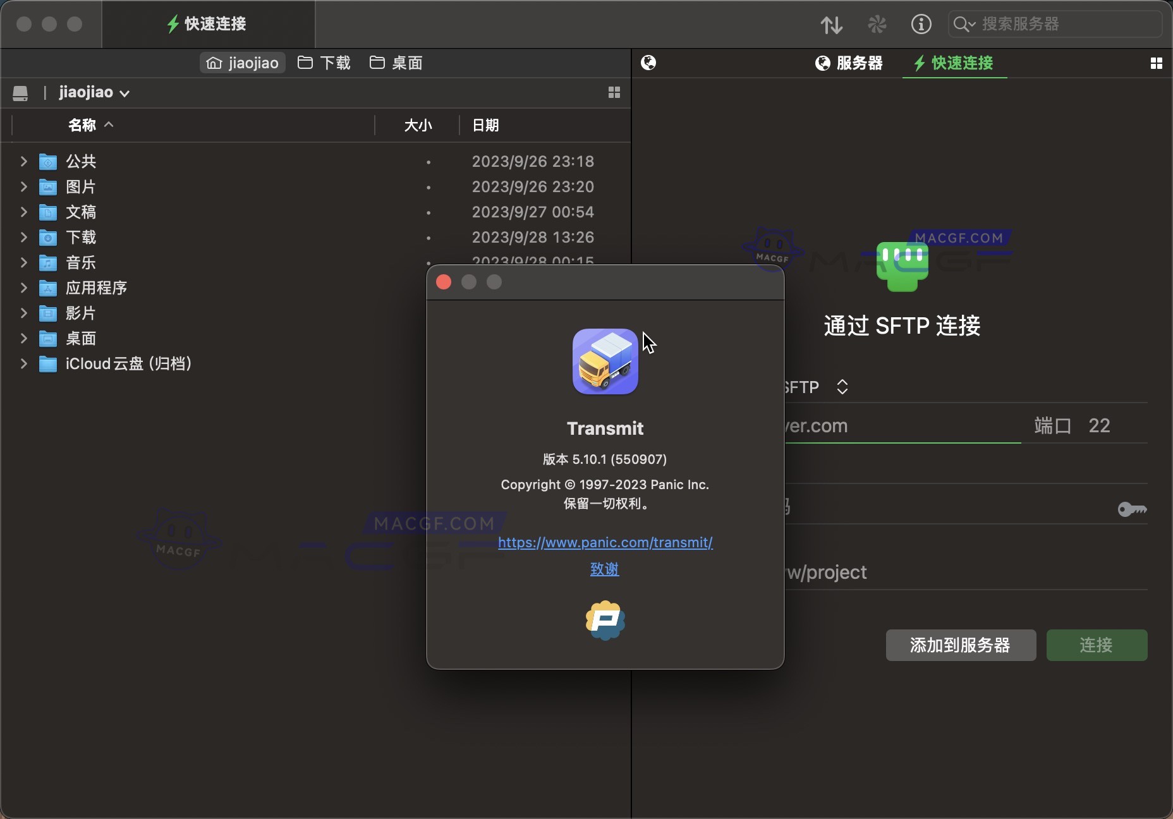Expand the 音乐 folder in sidebar

[x=23, y=263]
